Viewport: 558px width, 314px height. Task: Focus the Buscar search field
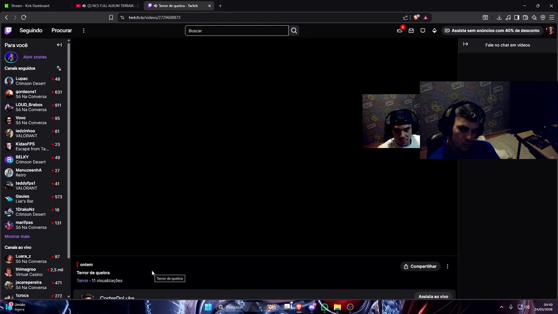[x=237, y=31]
